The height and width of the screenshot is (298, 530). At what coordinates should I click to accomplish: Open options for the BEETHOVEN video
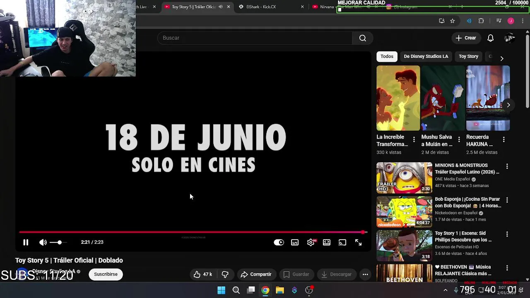507,268
